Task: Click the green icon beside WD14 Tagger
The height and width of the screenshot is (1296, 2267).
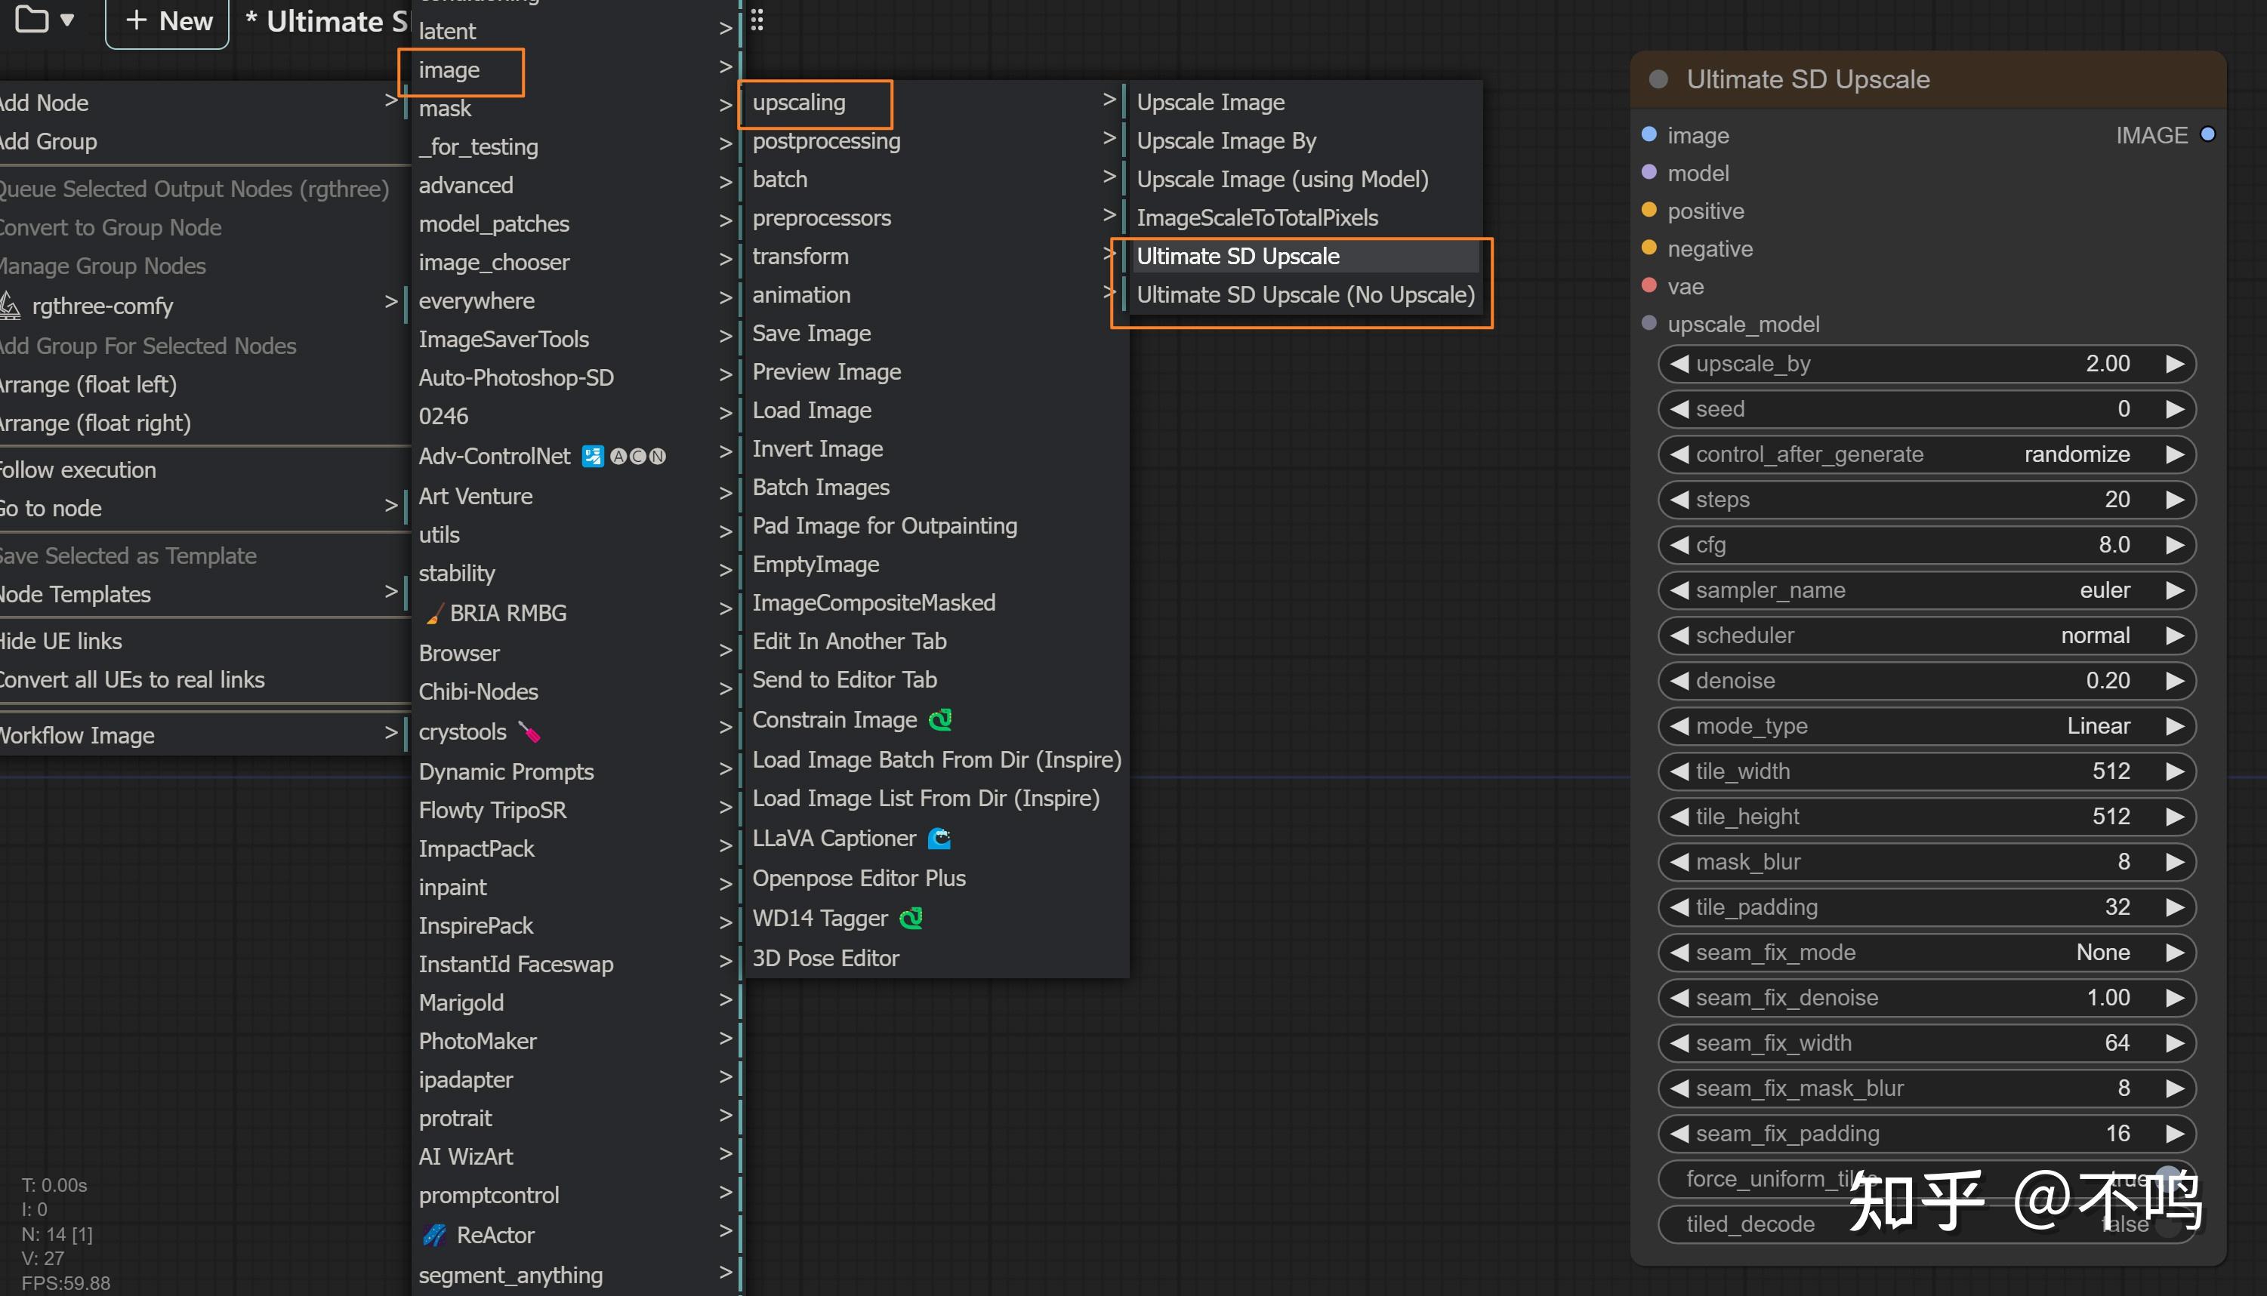Action: tap(911, 918)
